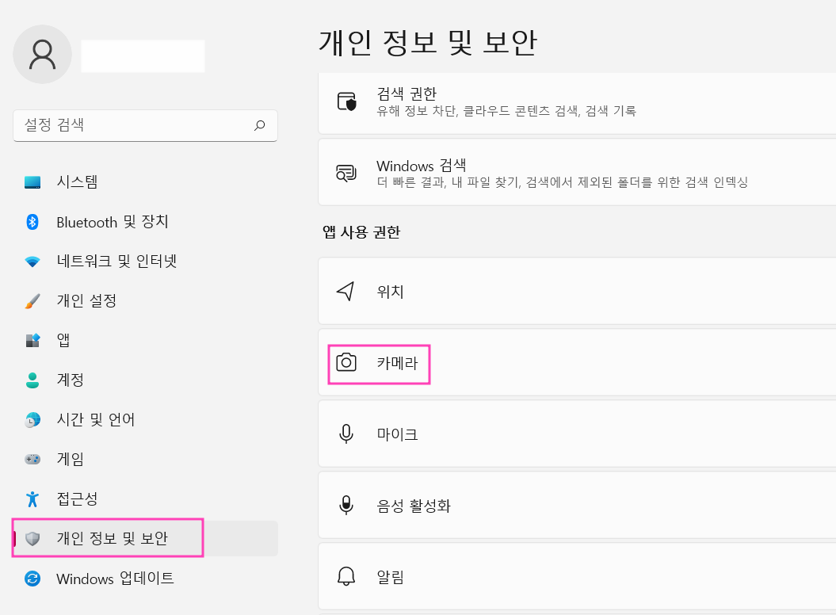Viewport: 836px width, 615px height.
Task: Click the Windows 검색 icon
Action: 346,173
